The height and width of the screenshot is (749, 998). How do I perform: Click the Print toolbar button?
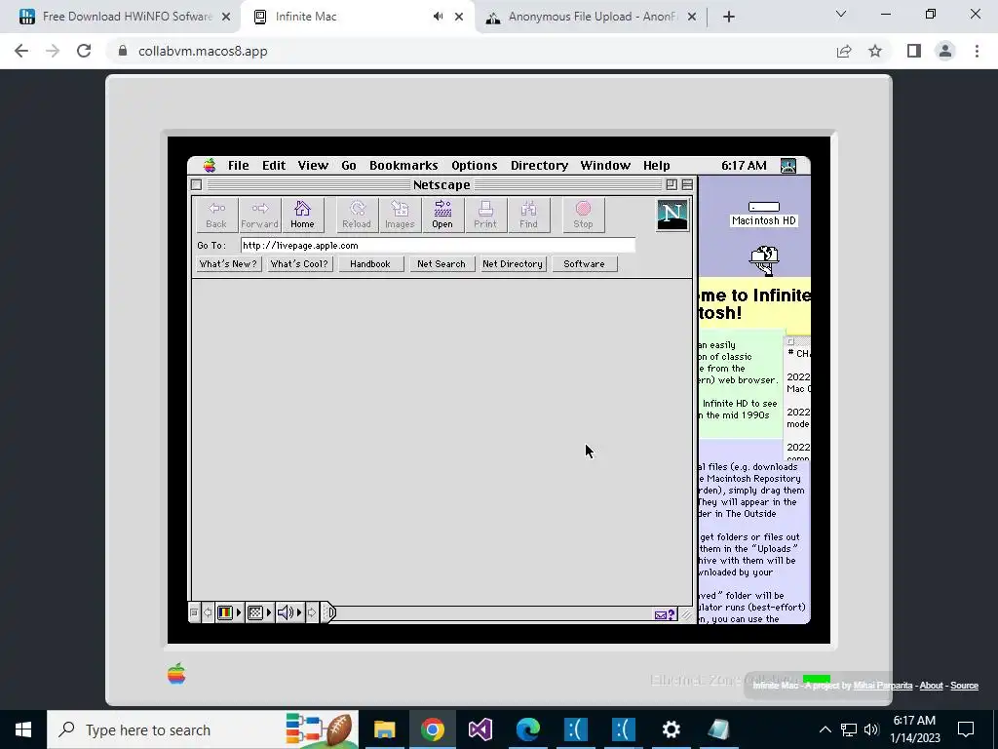tap(485, 215)
